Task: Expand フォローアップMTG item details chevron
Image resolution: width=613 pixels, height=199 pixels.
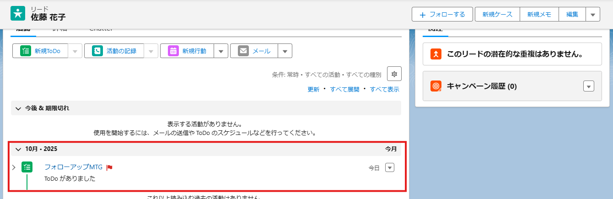Action: coord(14,167)
